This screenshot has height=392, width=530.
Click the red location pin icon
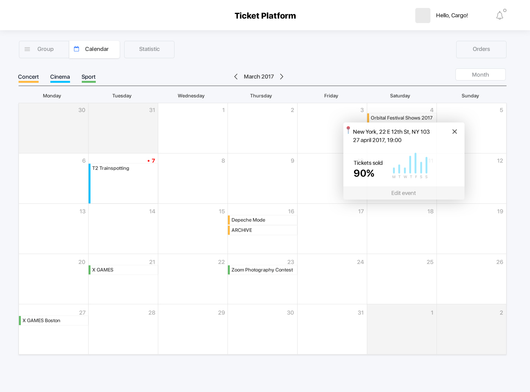click(348, 130)
